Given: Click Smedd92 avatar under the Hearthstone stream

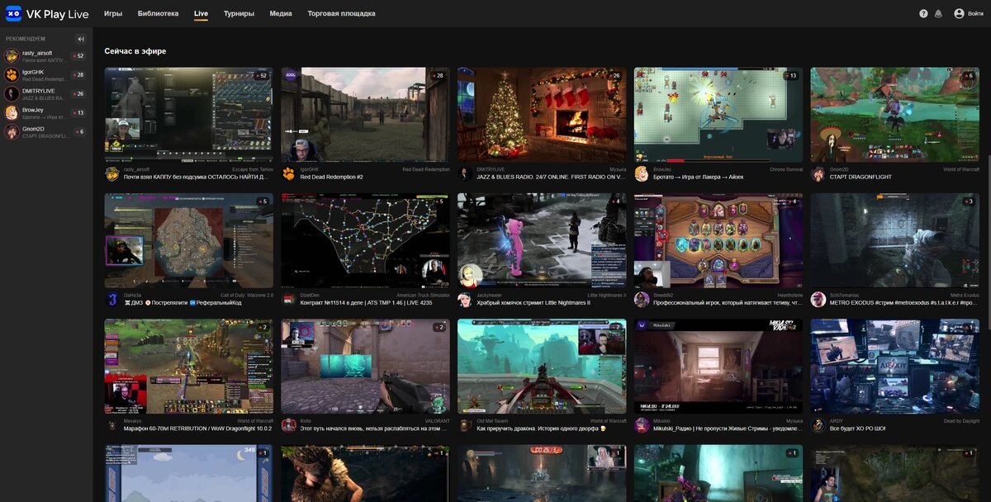Looking at the screenshot, I should [x=642, y=299].
